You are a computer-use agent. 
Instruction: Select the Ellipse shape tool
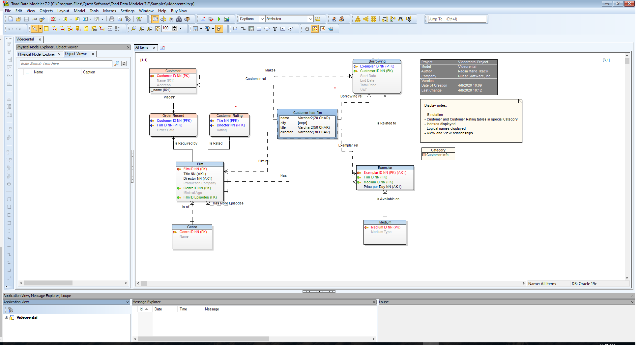(267, 29)
